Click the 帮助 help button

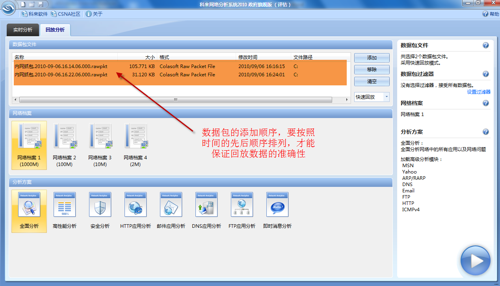pyautogui.click(x=491, y=14)
